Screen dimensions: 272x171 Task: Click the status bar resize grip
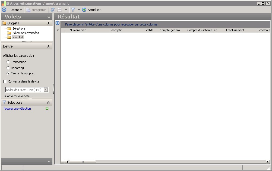pyautogui.click(x=268, y=167)
